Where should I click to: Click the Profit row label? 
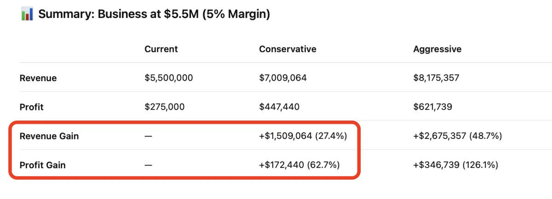click(x=32, y=107)
